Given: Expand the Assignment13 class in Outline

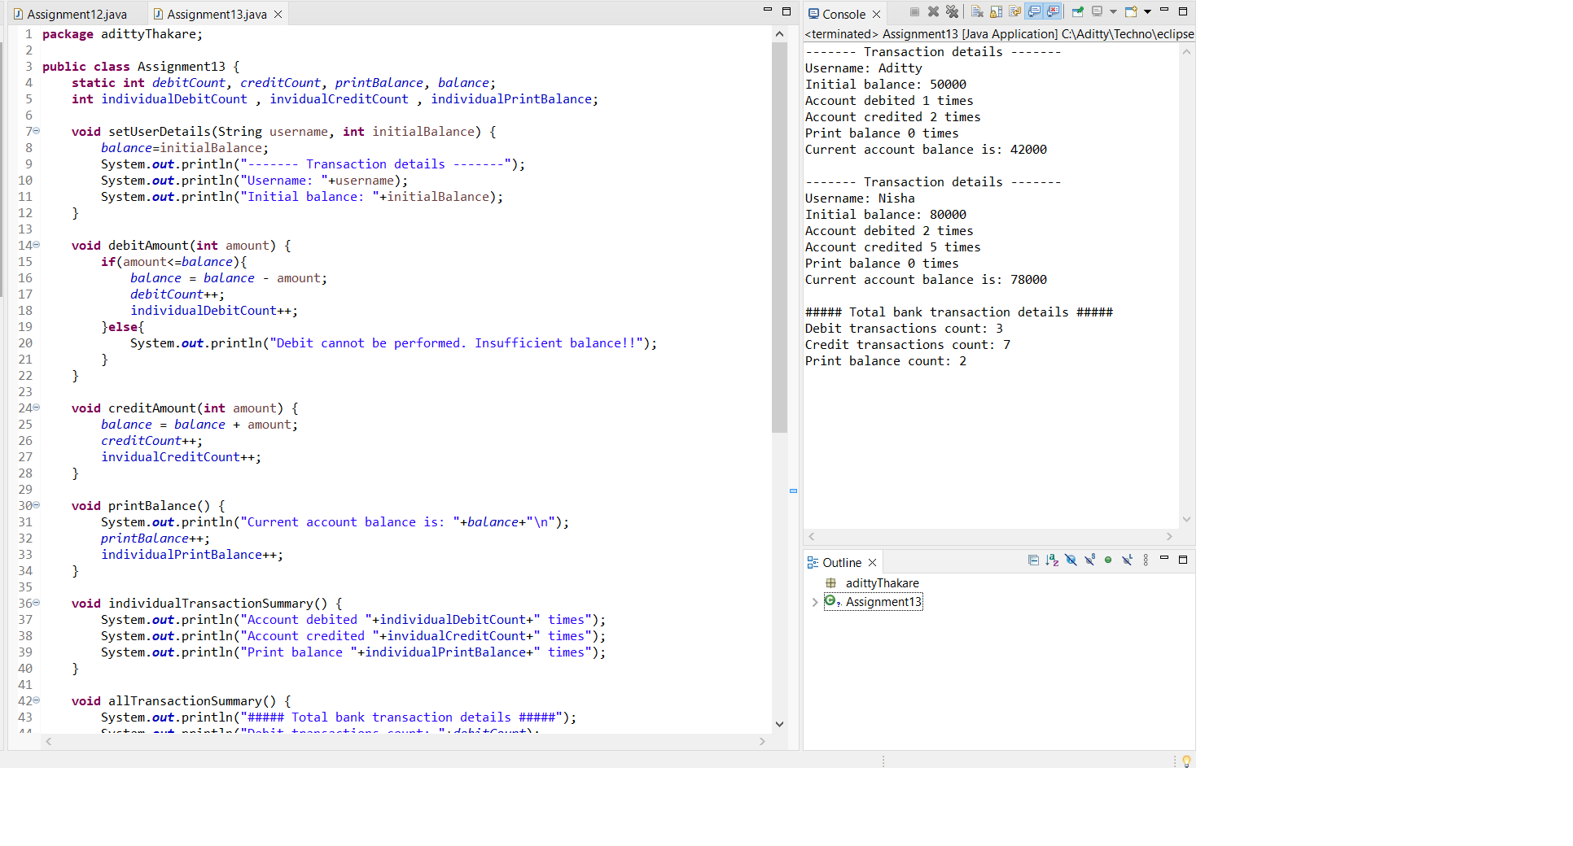Looking at the screenshot, I should (x=815, y=602).
